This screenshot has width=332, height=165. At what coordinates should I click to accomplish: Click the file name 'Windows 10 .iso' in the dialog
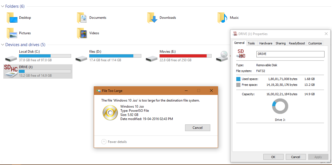pyautogui.click(x=131, y=107)
